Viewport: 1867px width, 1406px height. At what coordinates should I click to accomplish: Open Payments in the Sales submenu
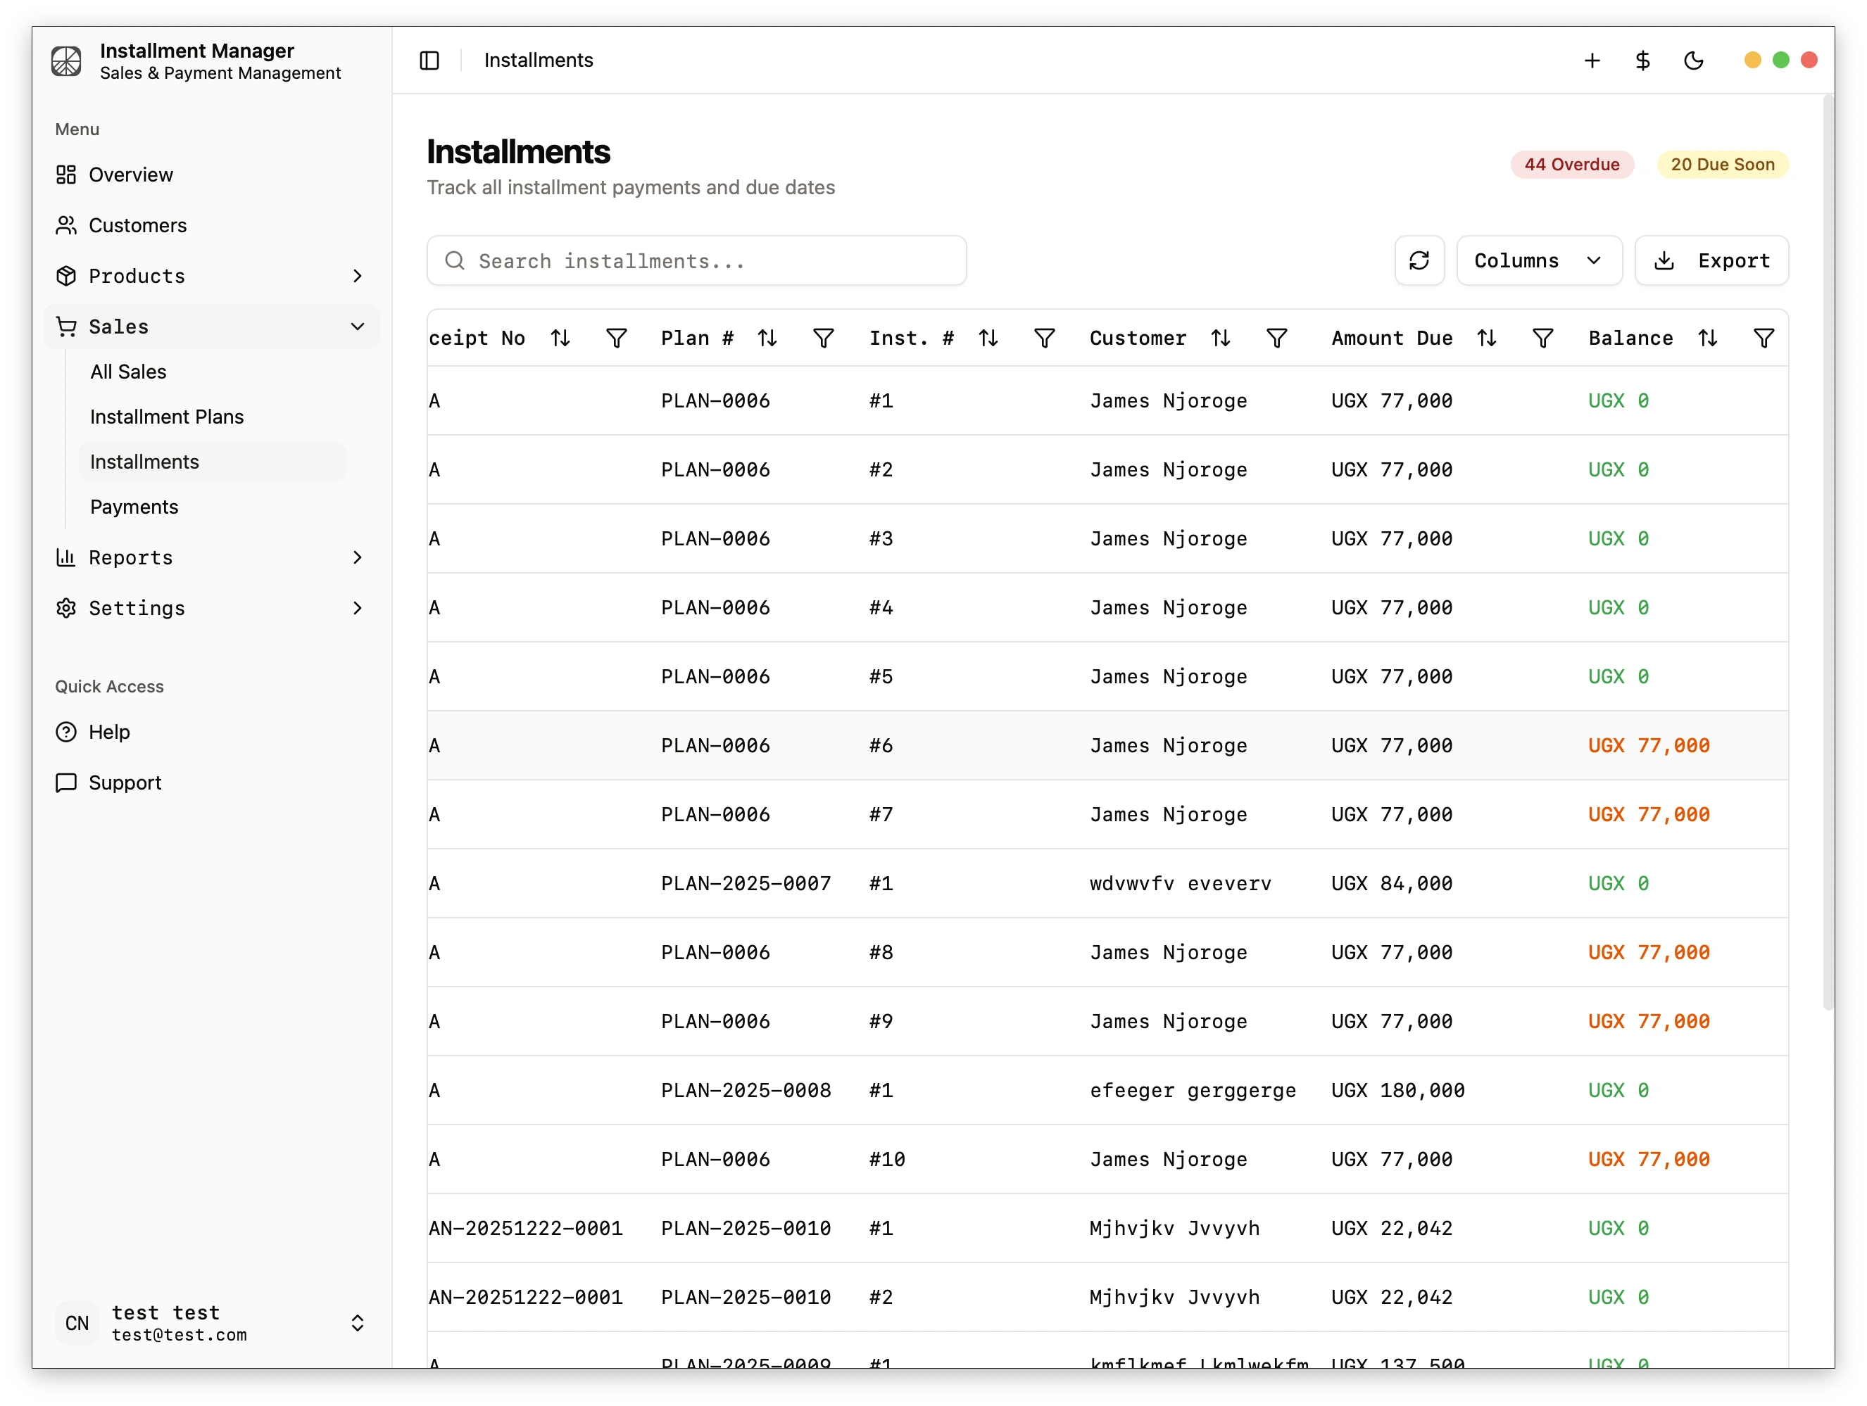tap(134, 507)
